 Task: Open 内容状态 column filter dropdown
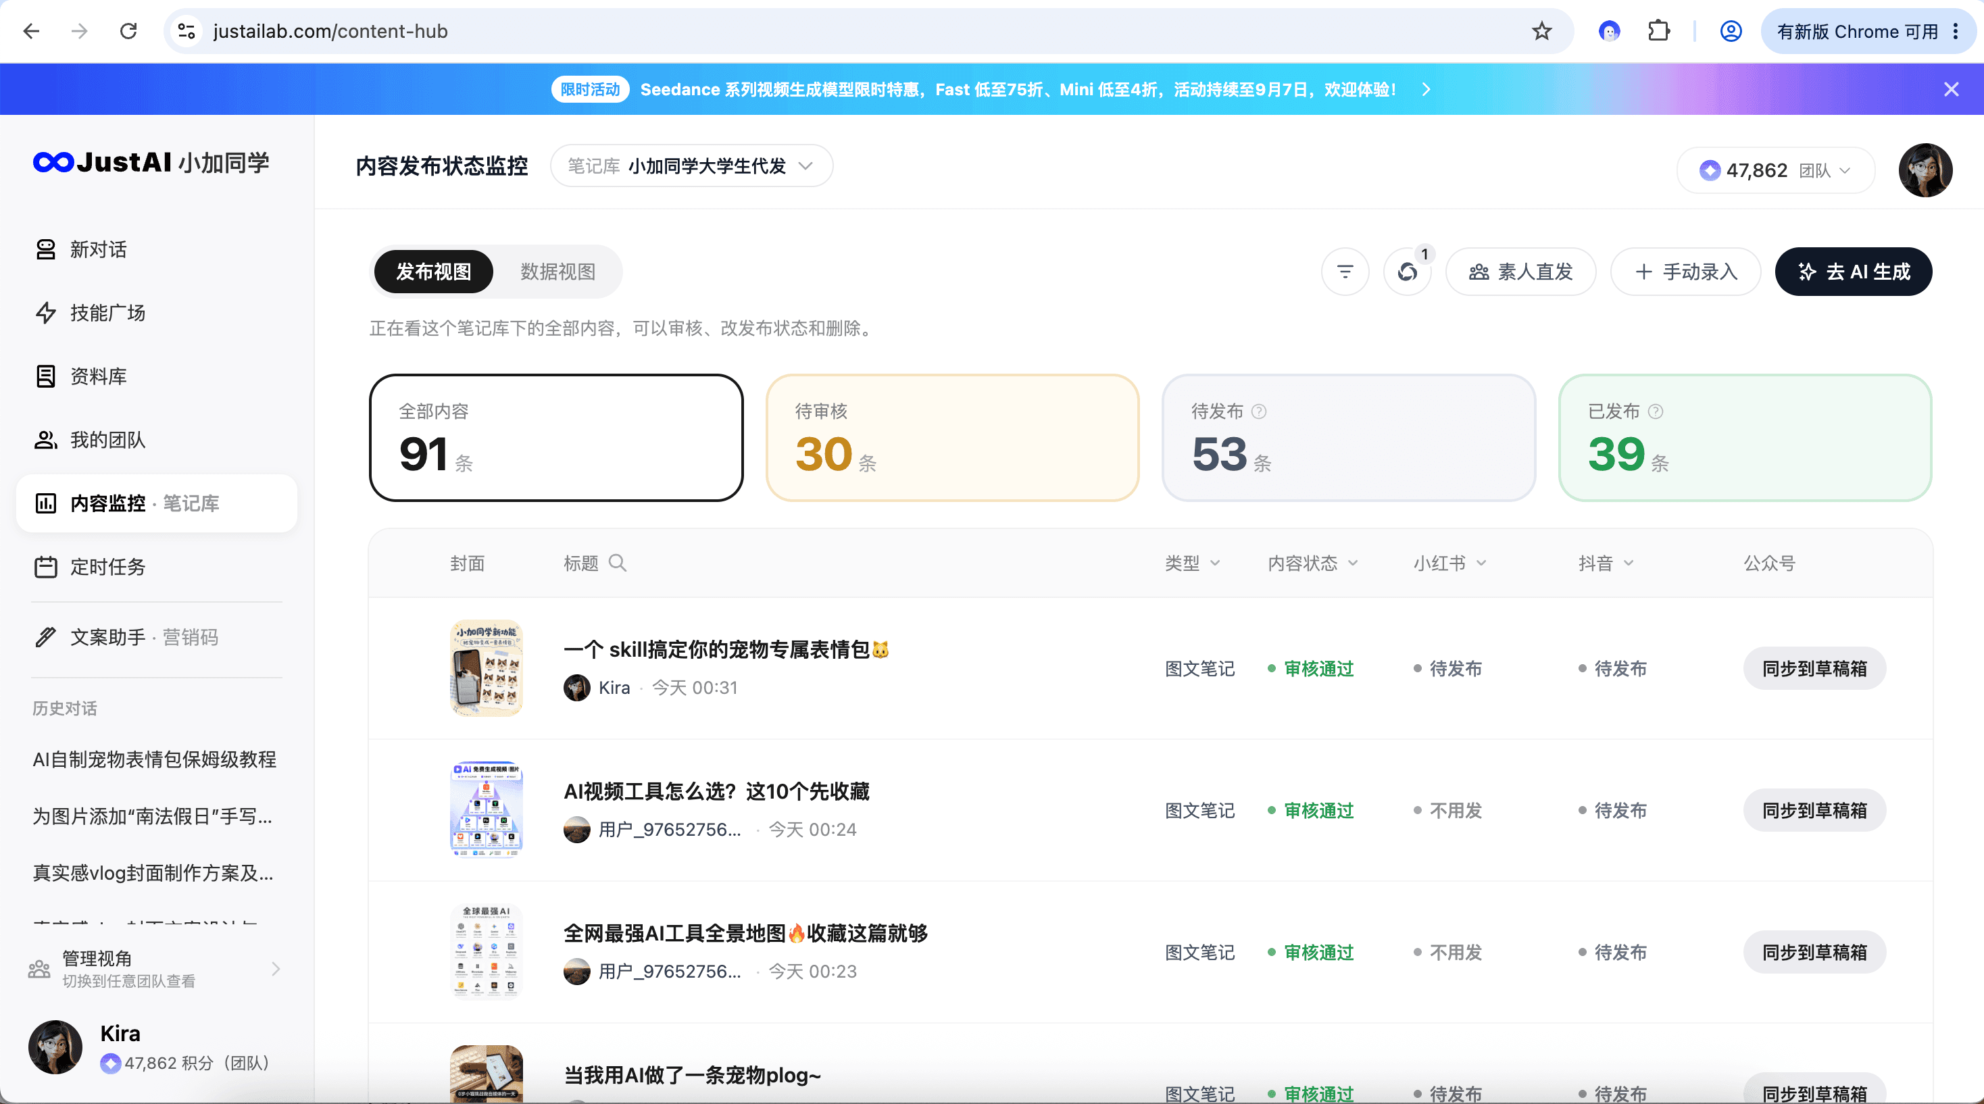[1312, 563]
